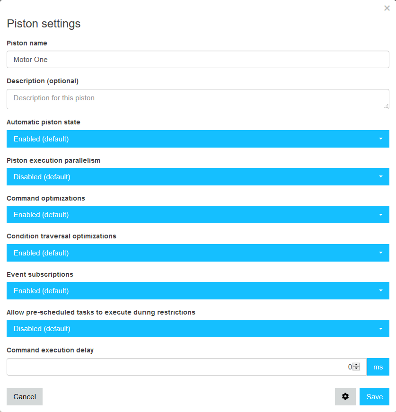396x412 pixels.
Task: Click the caret arrow on Event subscriptions
Action: coord(380,290)
